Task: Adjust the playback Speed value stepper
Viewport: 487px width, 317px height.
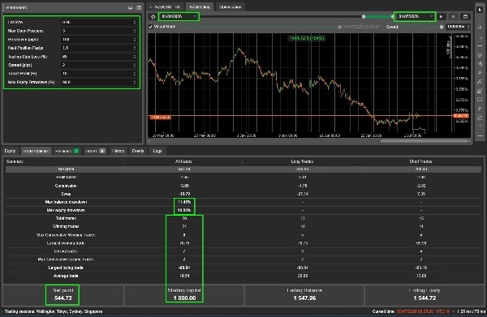Action: [468, 27]
